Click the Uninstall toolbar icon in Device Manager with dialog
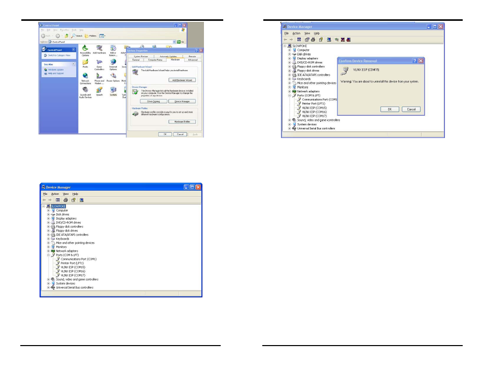The width and height of the screenshot is (484, 374). click(342, 40)
